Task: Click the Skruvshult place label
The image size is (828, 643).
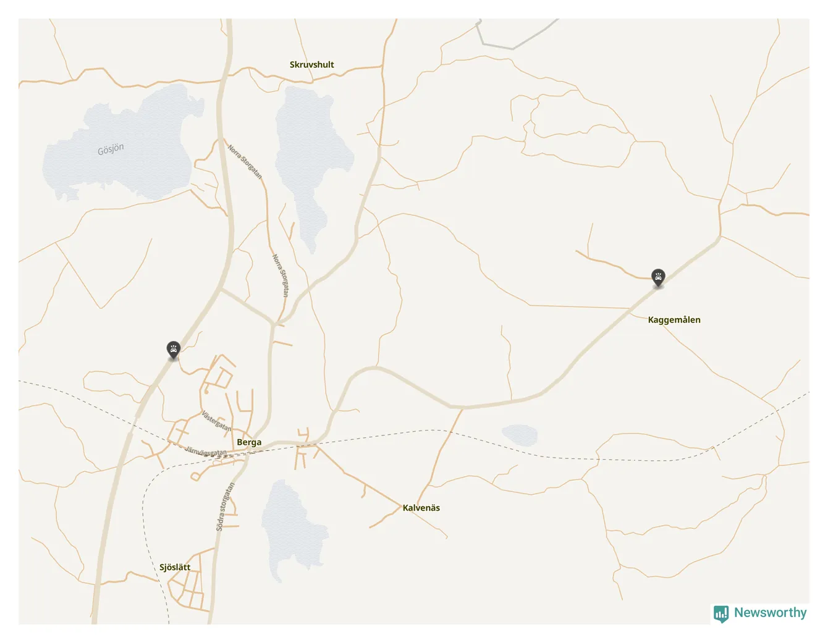Action: click(312, 64)
